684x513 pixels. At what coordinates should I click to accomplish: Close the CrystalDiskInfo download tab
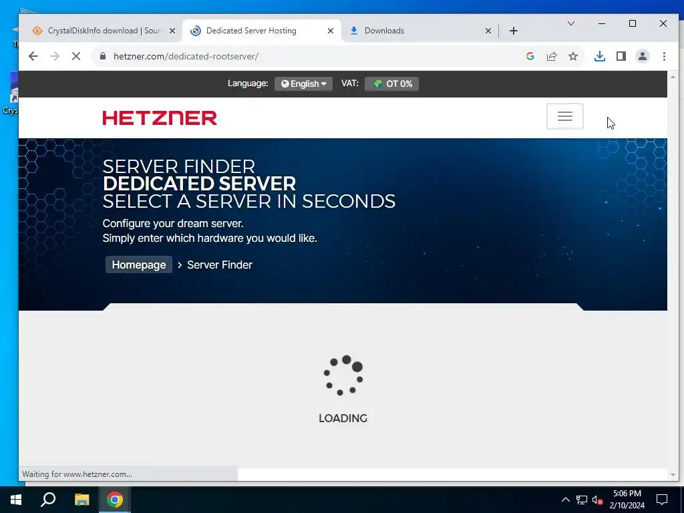pyautogui.click(x=172, y=31)
